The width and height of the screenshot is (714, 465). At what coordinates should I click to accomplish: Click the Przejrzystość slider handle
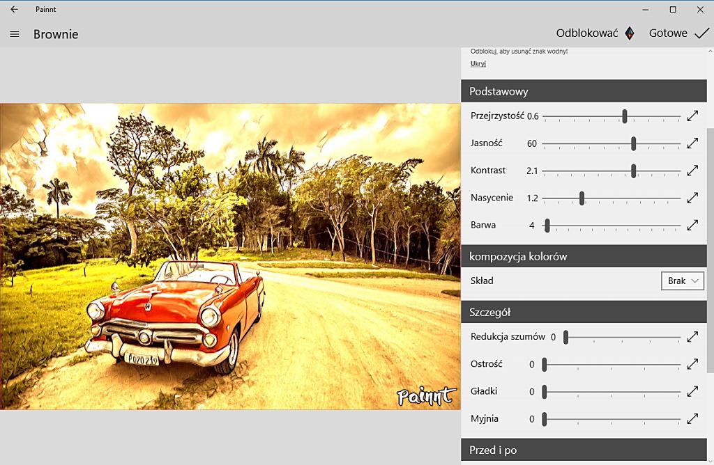pyautogui.click(x=625, y=116)
